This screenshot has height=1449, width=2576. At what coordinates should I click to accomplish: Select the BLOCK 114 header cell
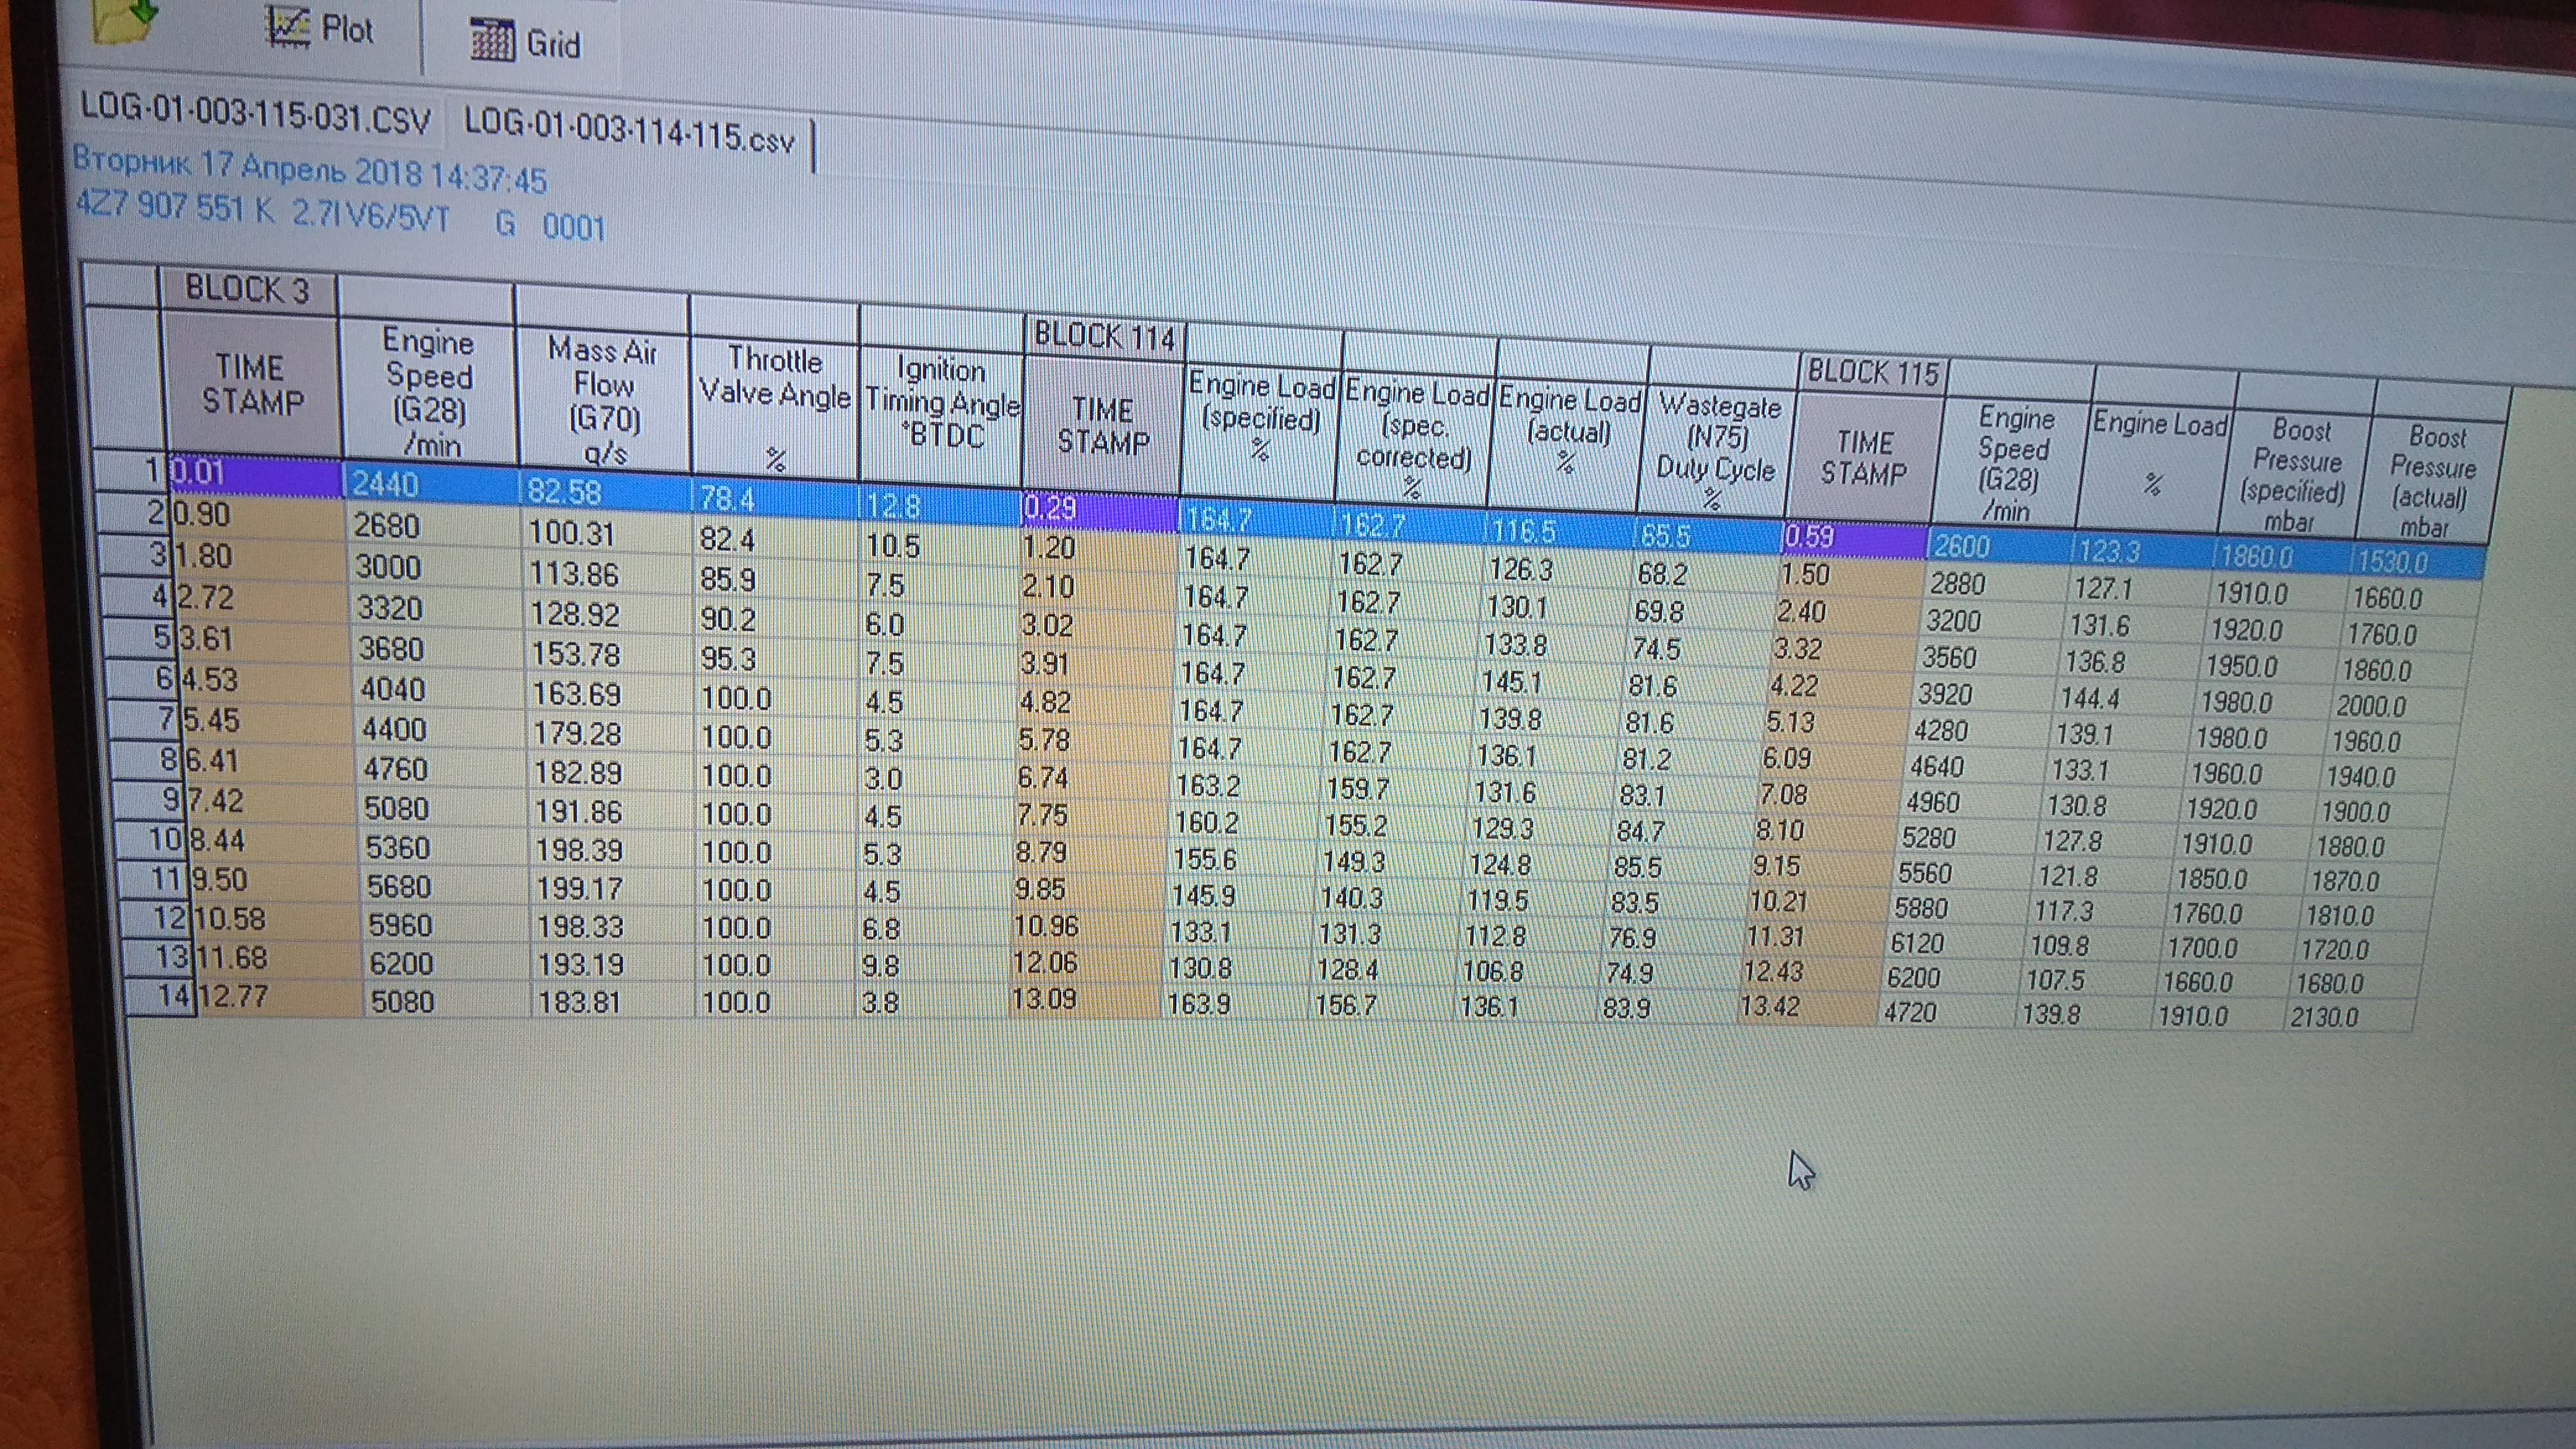tap(1103, 336)
